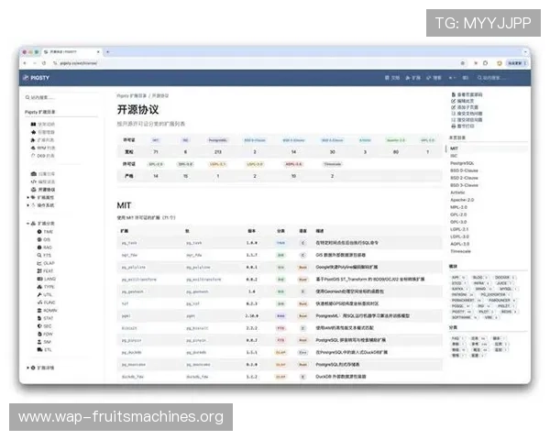Open the FDW category in sidebar

coord(45,334)
